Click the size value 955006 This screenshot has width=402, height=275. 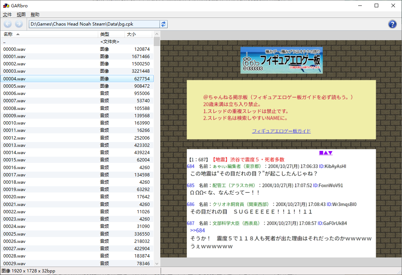click(142, 93)
